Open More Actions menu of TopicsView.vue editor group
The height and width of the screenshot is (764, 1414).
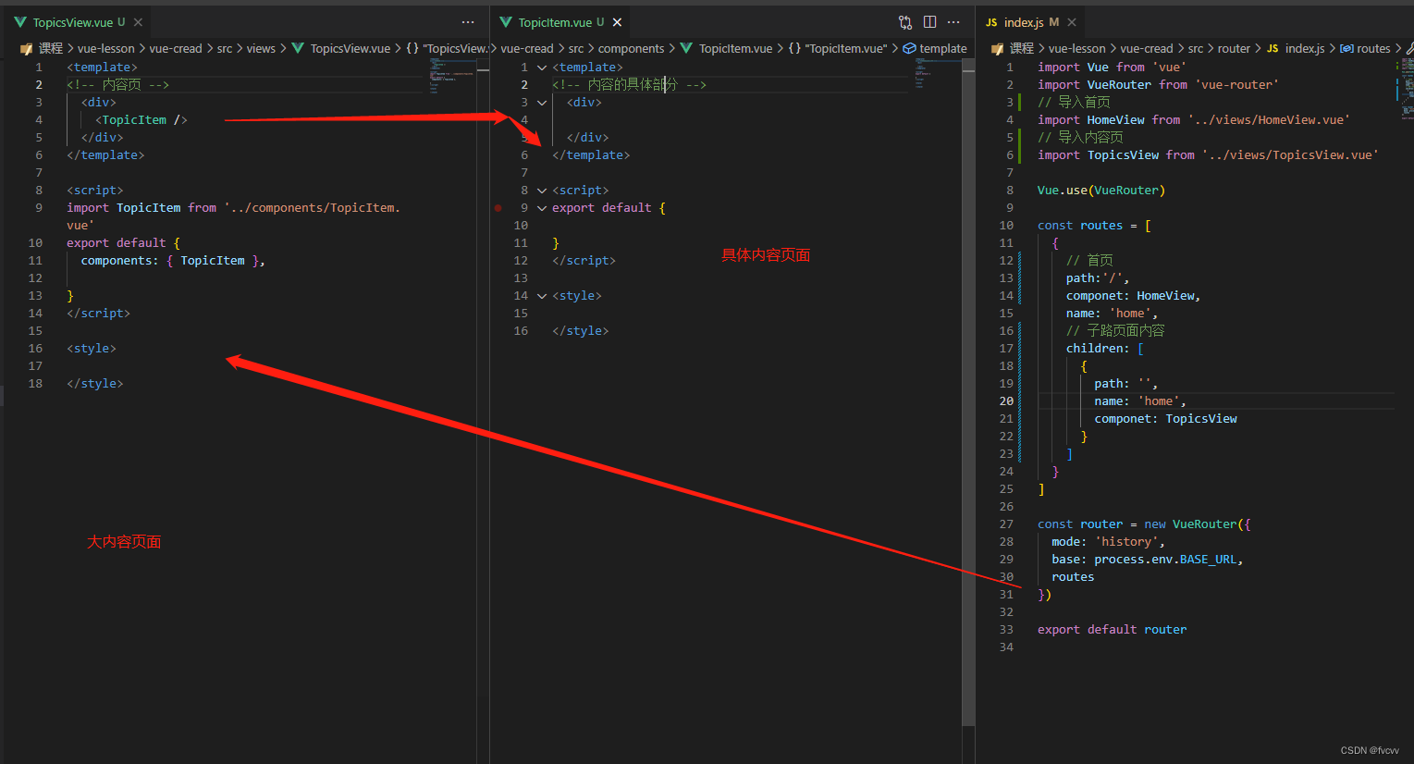(x=468, y=22)
